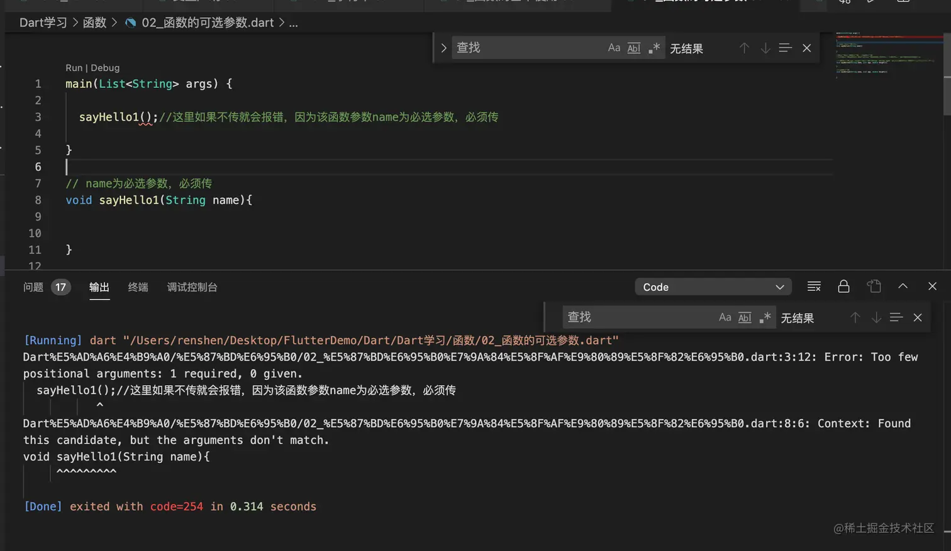
Task: Toggle output scroll lock
Action: point(843,286)
